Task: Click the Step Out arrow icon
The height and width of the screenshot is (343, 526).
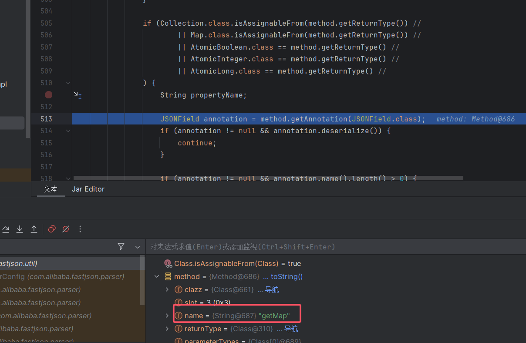Action: coord(34,229)
